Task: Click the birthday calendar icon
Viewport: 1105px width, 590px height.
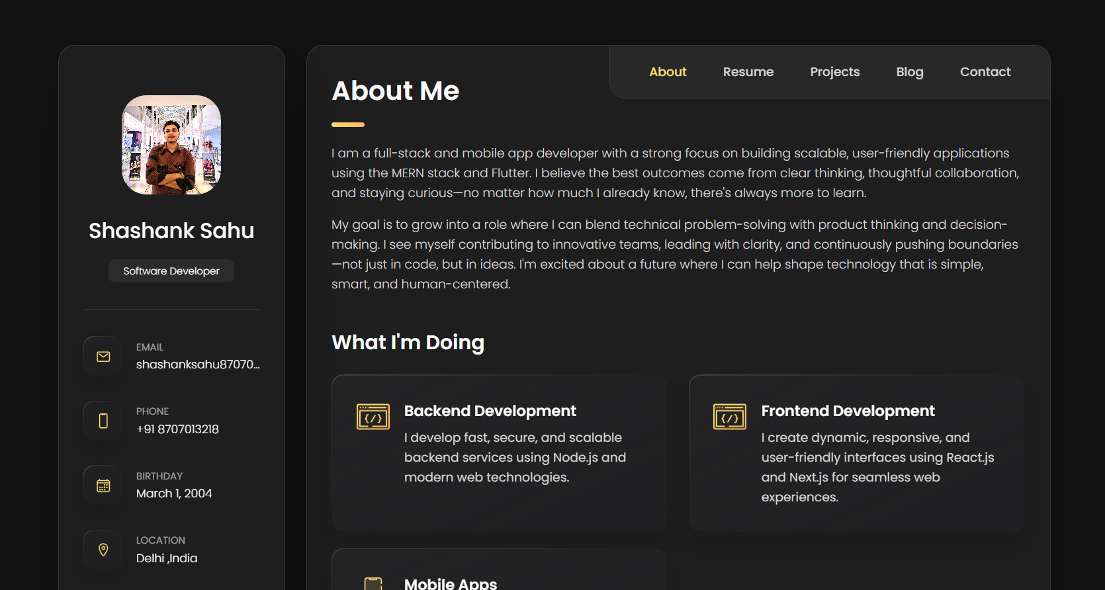Action: click(103, 485)
